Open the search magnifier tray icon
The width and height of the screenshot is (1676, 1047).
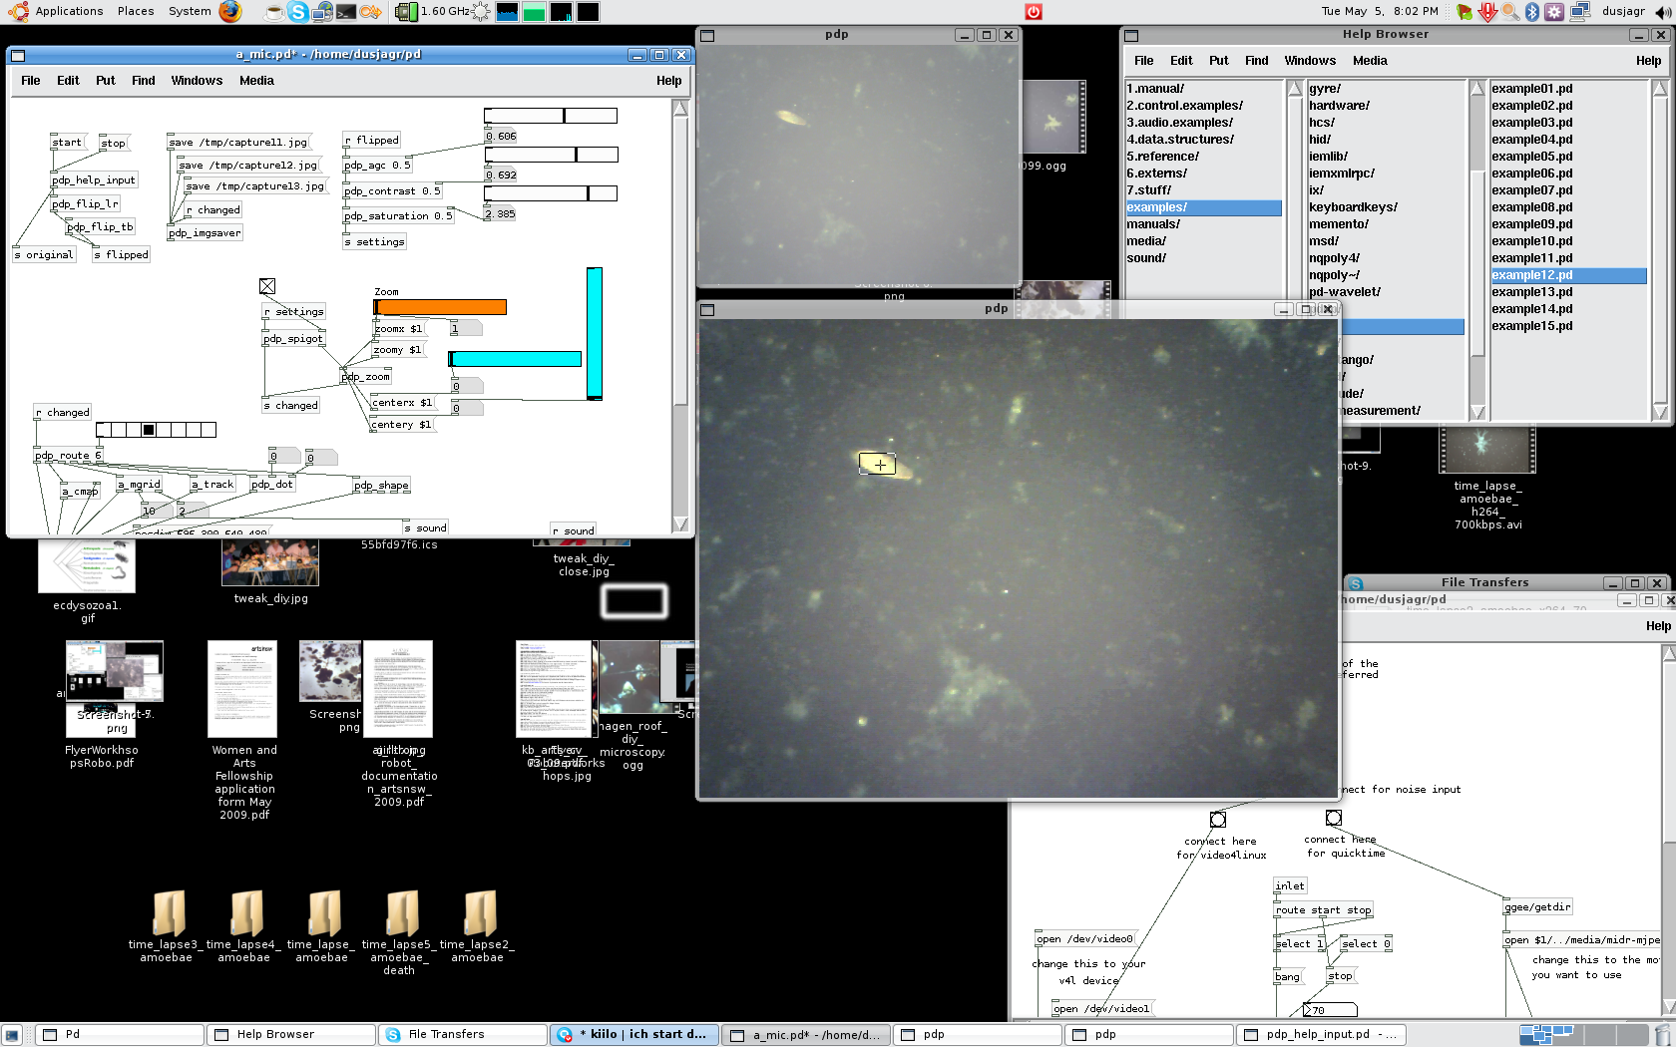[1510, 12]
